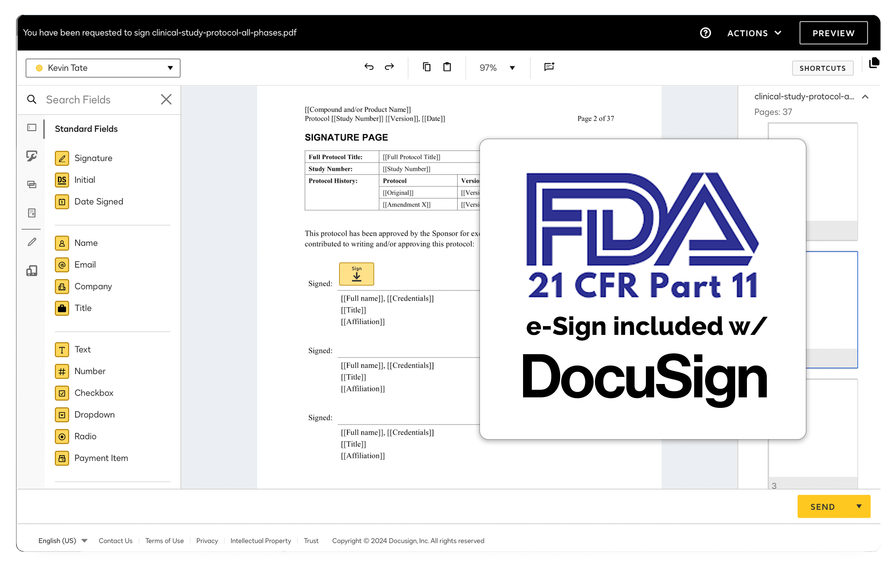
Task: Copy the selected field
Action: pyautogui.click(x=427, y=67)
